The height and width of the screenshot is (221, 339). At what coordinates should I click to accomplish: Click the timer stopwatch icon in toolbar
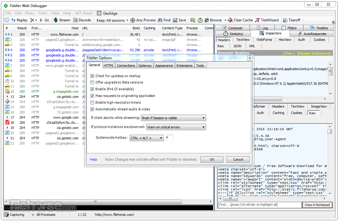(200, 20)
